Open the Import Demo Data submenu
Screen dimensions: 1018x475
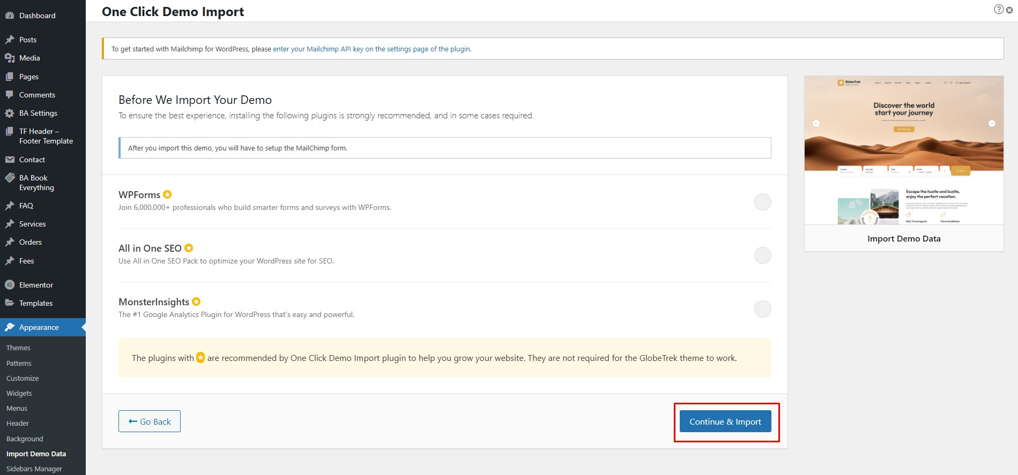tap(36, 454)
